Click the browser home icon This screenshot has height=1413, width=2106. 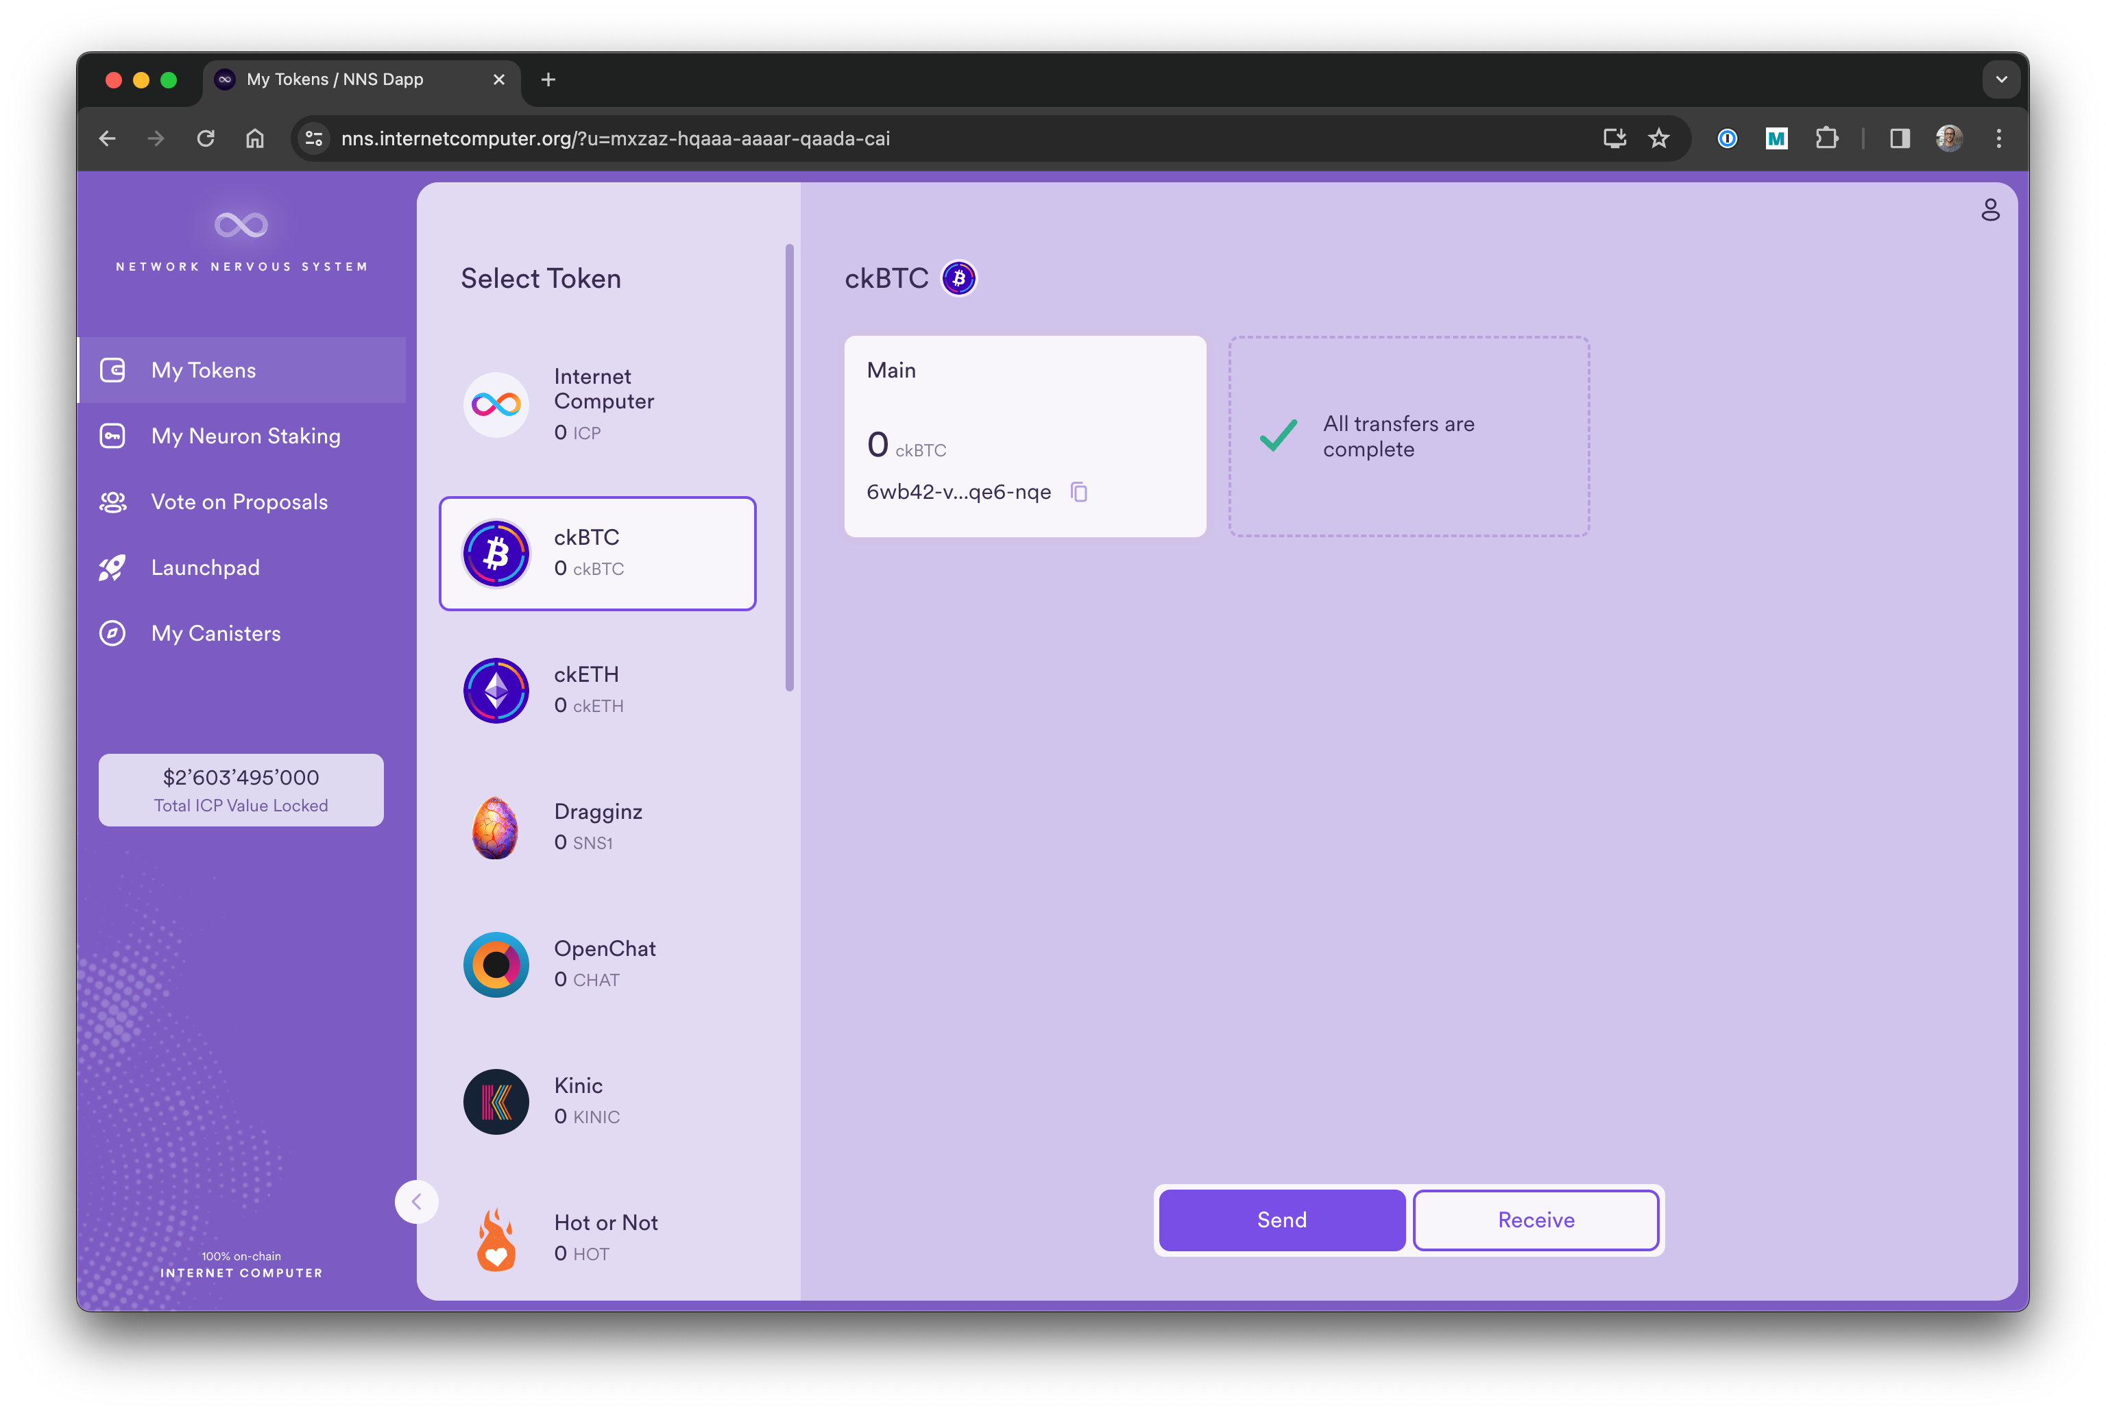tap(255, 139)
